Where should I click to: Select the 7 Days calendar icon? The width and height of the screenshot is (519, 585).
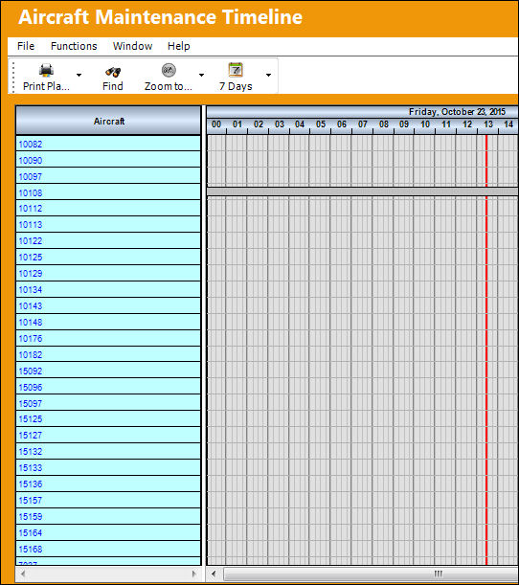236,70
